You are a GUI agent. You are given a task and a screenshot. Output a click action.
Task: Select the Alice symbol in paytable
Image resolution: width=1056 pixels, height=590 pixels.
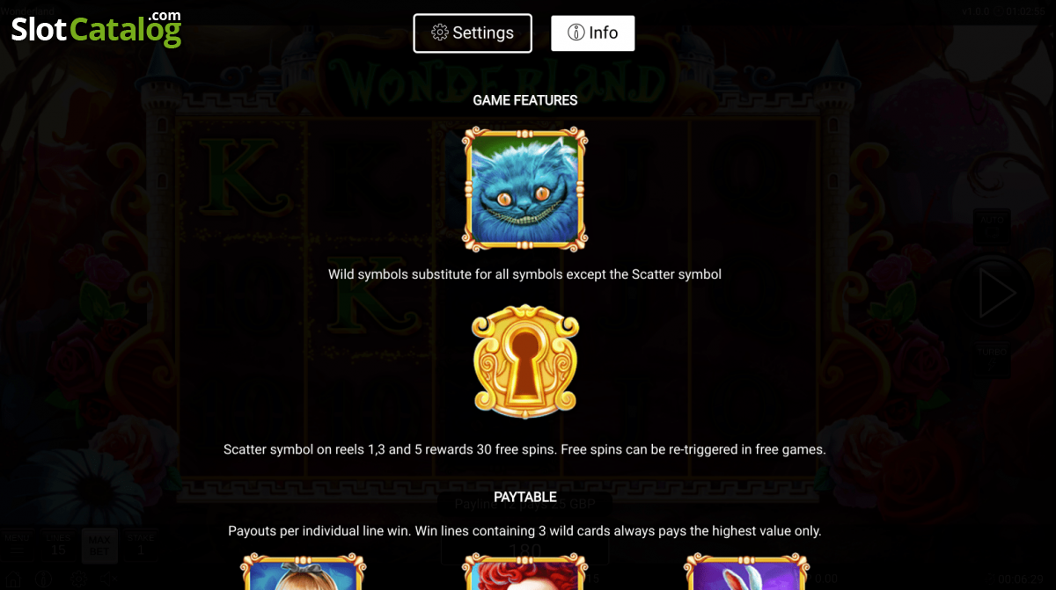(304, 572)
